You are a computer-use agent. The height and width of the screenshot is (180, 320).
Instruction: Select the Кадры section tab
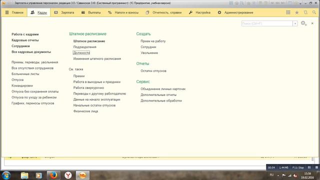click(39, 12)
